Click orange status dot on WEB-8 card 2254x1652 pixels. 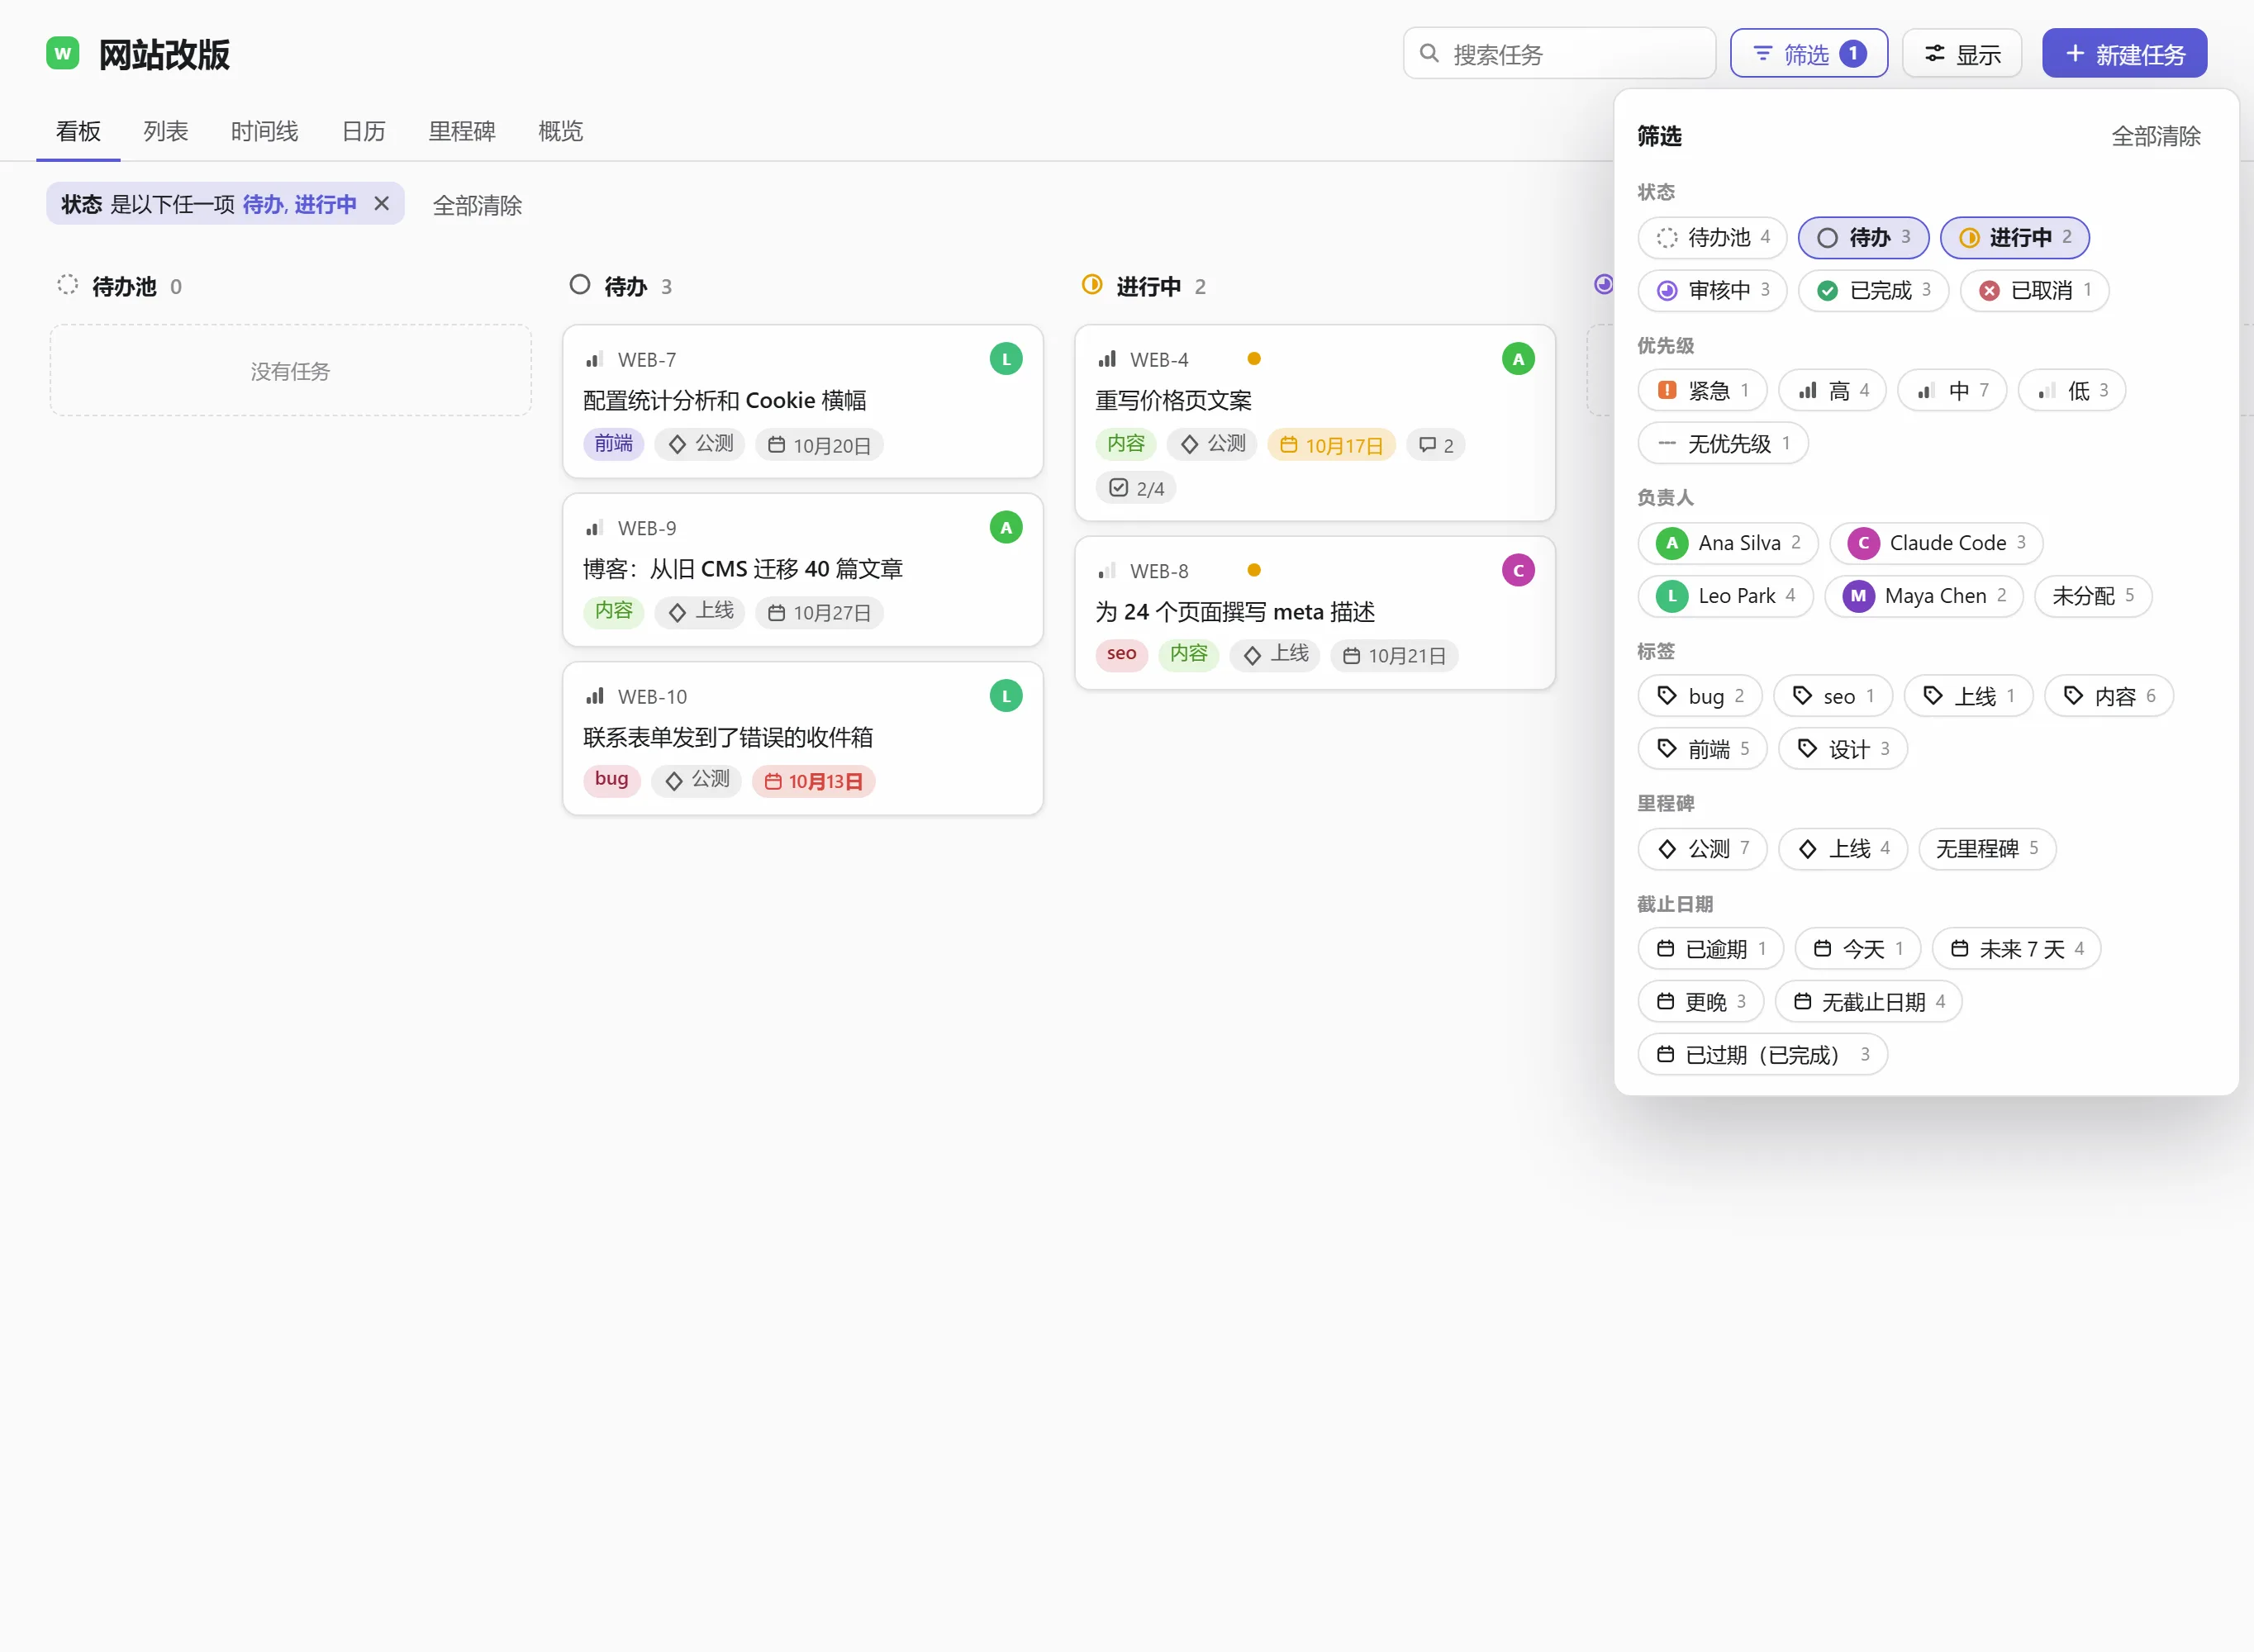point(1253,570)
